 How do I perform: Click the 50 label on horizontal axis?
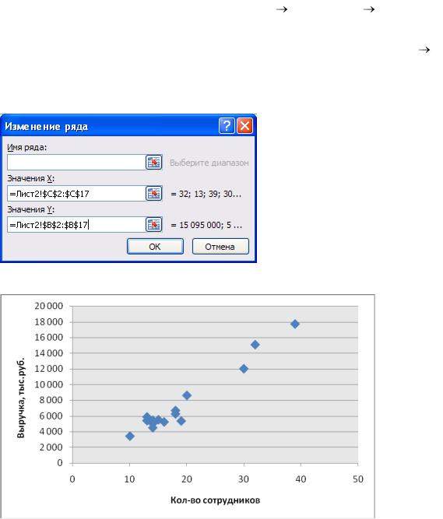[358, 479]
